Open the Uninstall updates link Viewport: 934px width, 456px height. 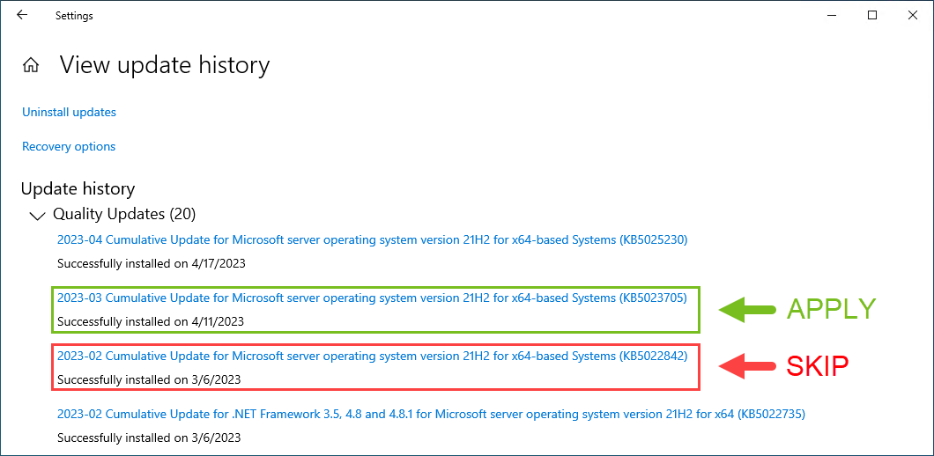[x=69, y=112]
